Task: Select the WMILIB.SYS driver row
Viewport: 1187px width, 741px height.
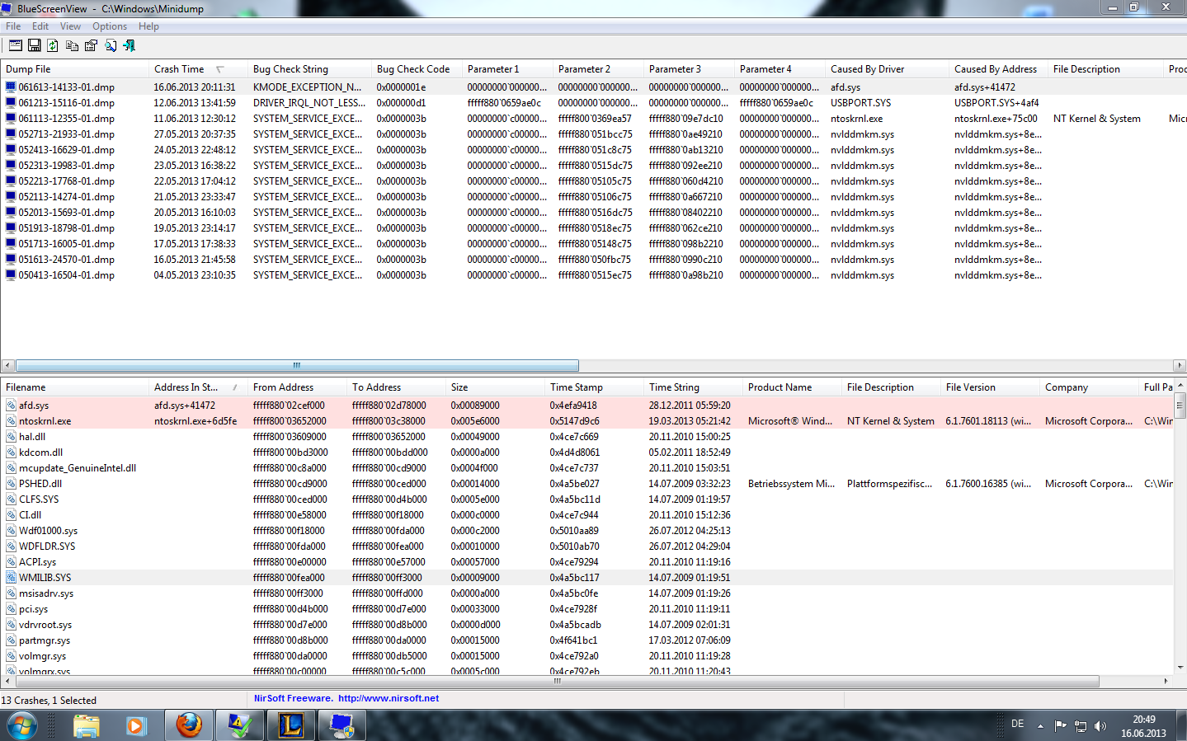Action: pyautogui.click(x=586, y=578)
